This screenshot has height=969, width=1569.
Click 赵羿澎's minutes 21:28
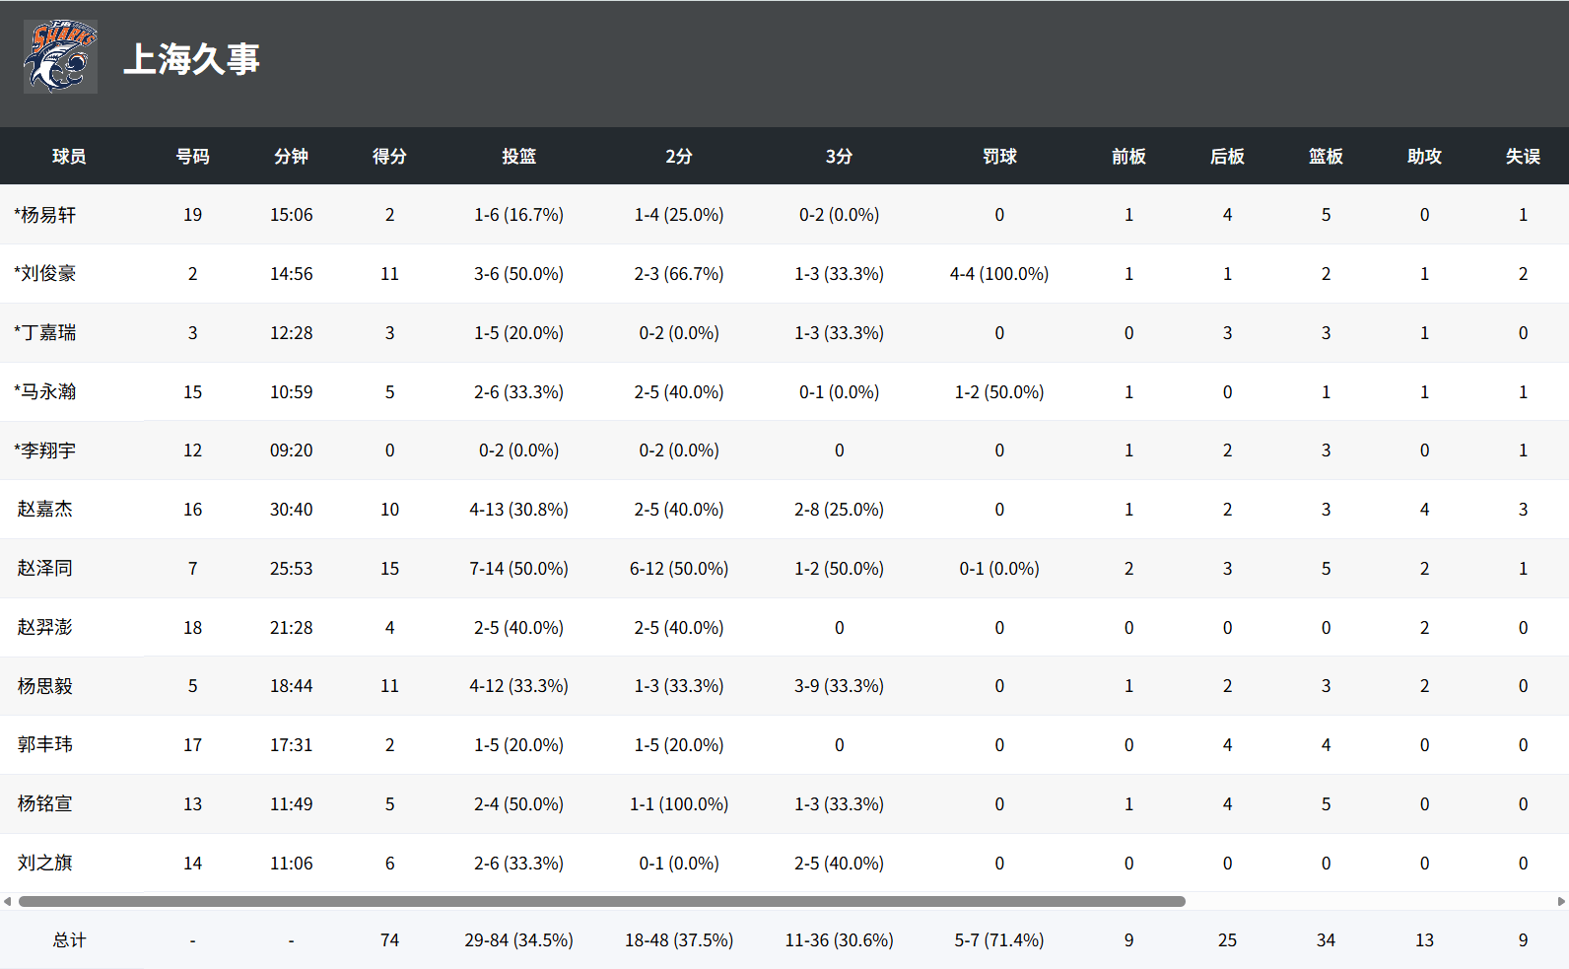291,628
